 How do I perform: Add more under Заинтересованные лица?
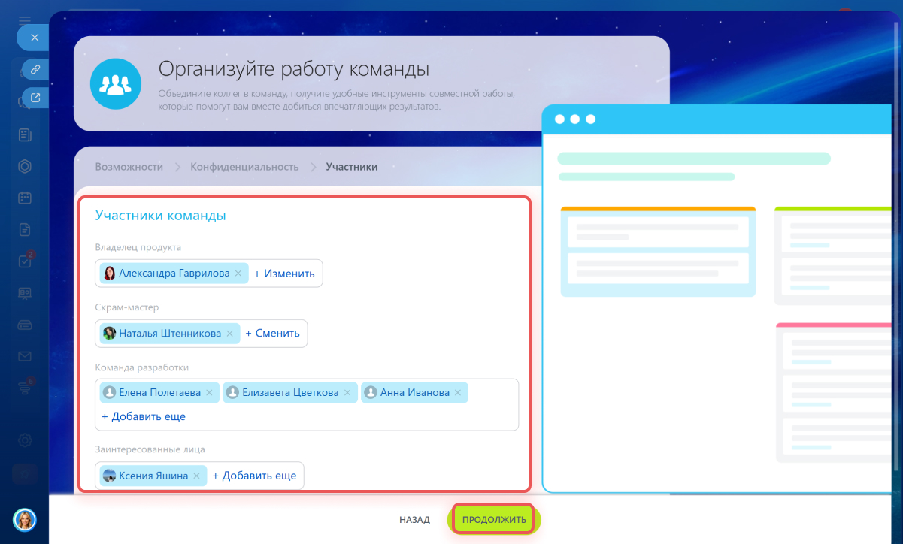tap(254, 476)
